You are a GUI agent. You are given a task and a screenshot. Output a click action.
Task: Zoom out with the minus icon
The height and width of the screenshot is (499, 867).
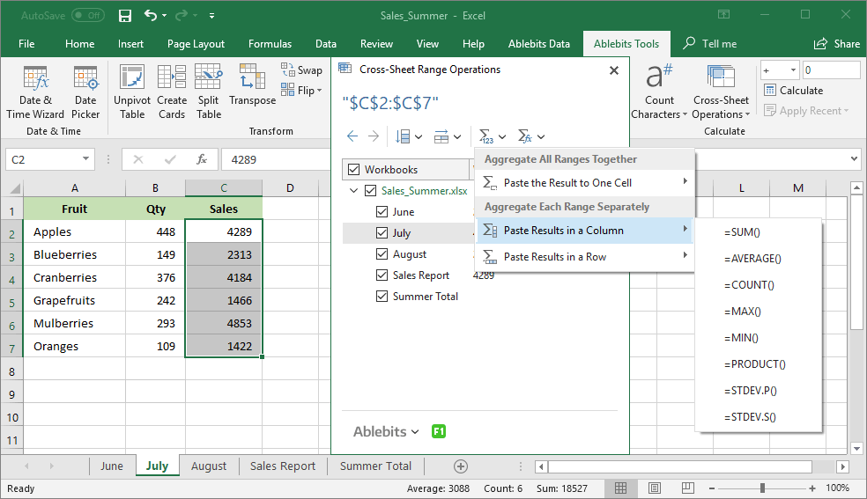[x=712, y=488]
